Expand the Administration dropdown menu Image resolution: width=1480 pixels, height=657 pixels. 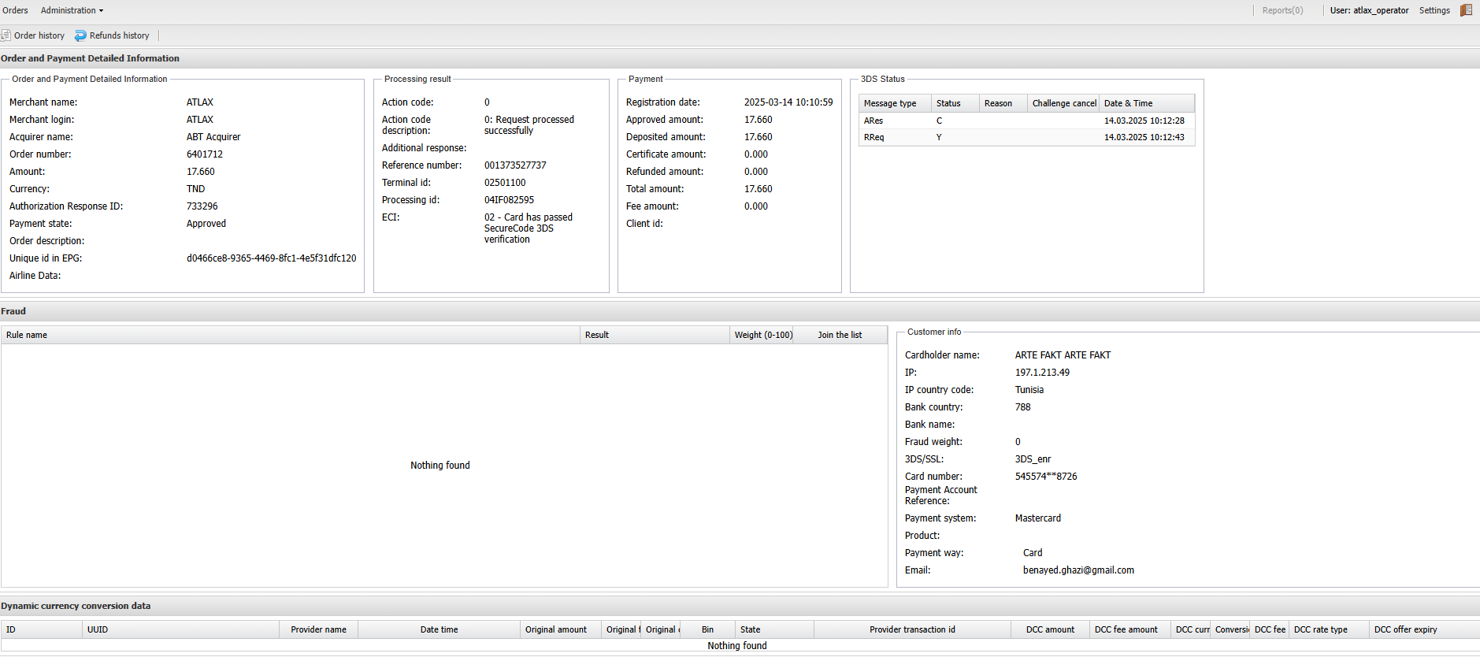coord(72,10)
